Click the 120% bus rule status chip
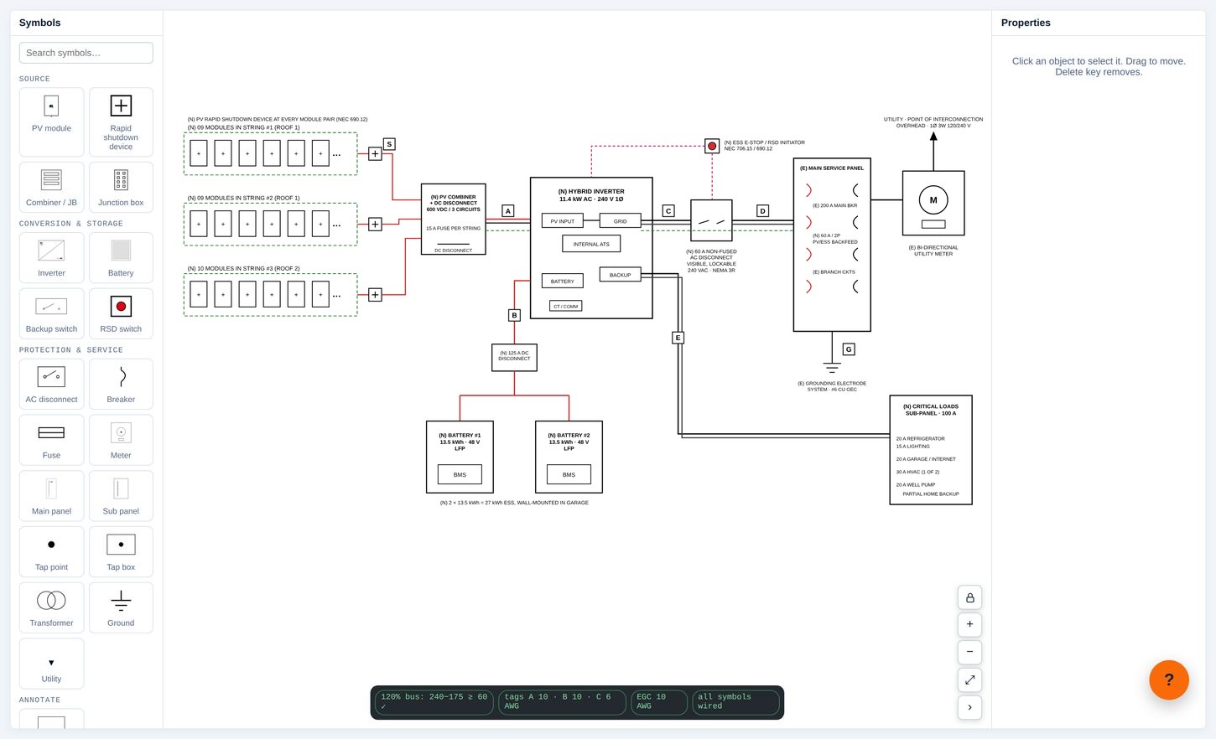 pos(434,702)
